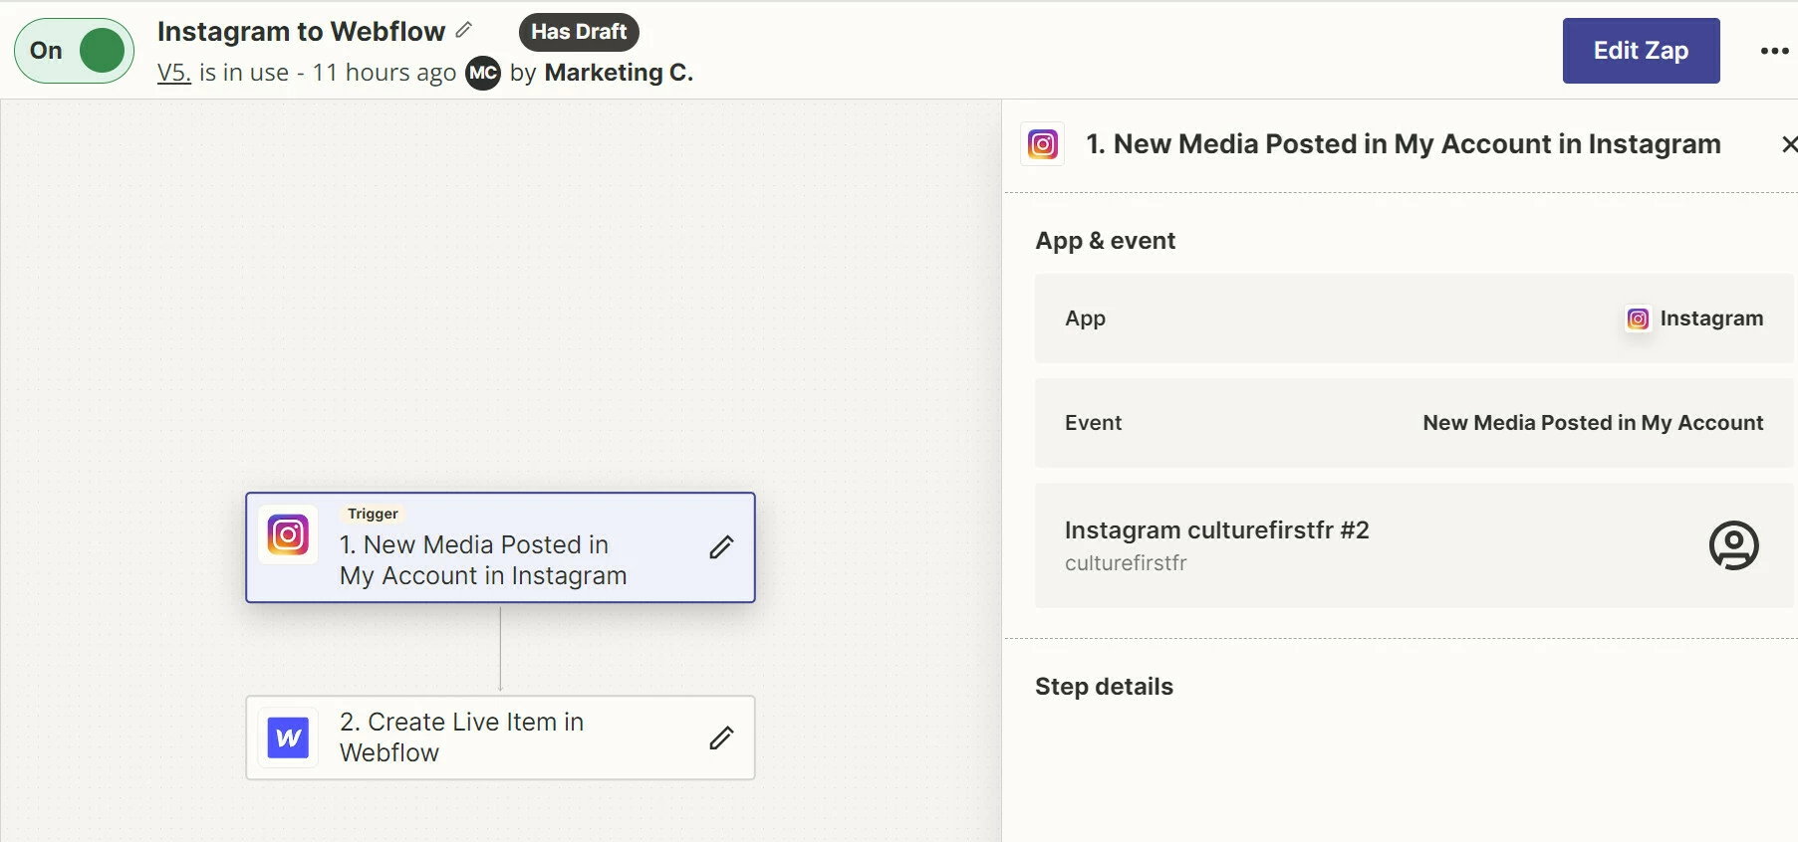The image size is (1798, 842).
Task: Select the trigger step card on canvas
Action: [500, 547]
